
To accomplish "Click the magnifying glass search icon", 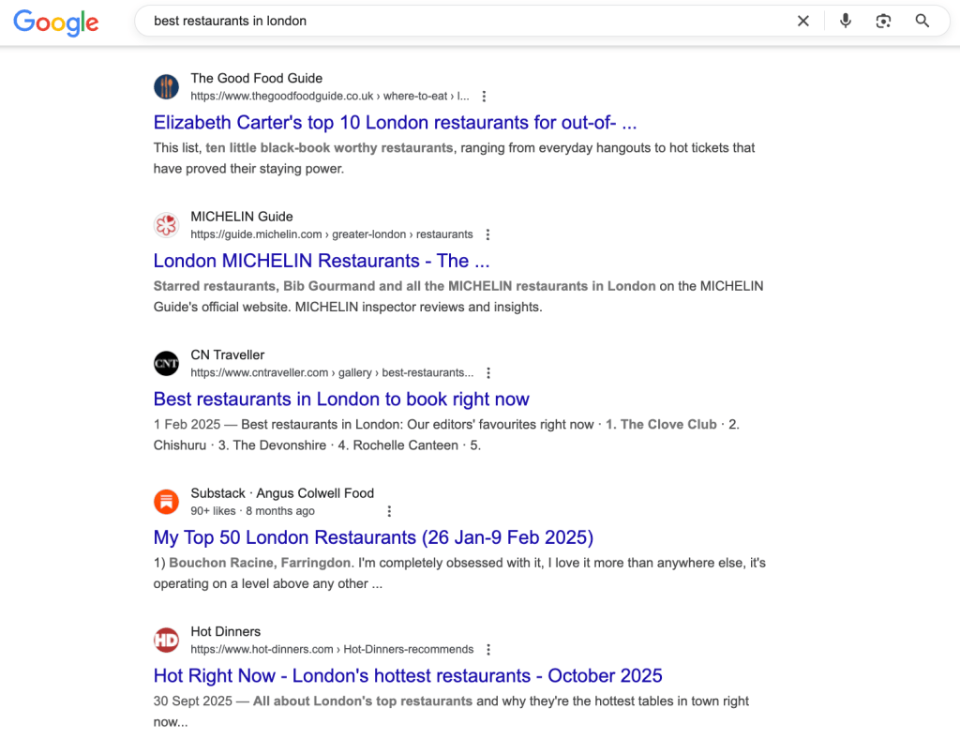I will pyautogui.click(x=922, y=21).
